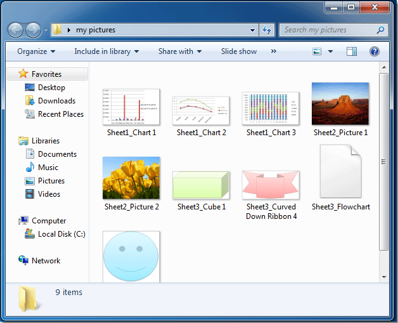
Task: Open the Help question mark icon
Action: (x=375, y=51)
